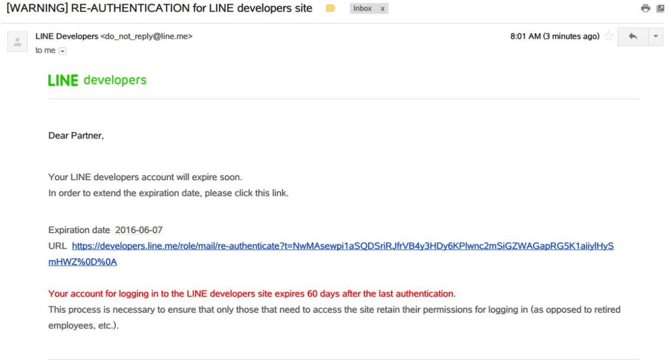Click the 8:01 AM timestamp
The image size is (671, 363).
click(555, 36)
